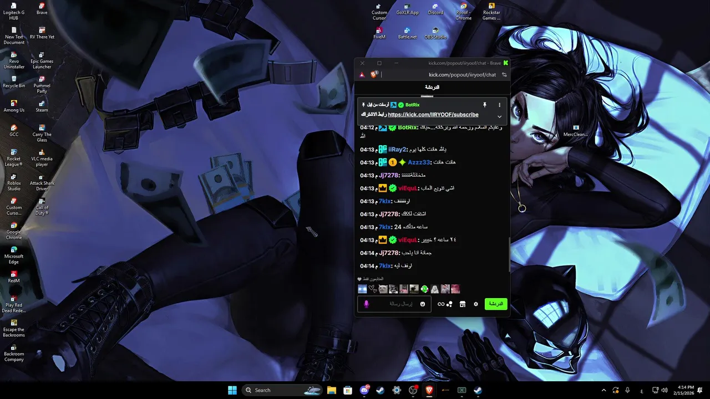Click the pin icon on the BotRix pinned message
The width and height of the screenshot is (710, 399).
point(484,105)
